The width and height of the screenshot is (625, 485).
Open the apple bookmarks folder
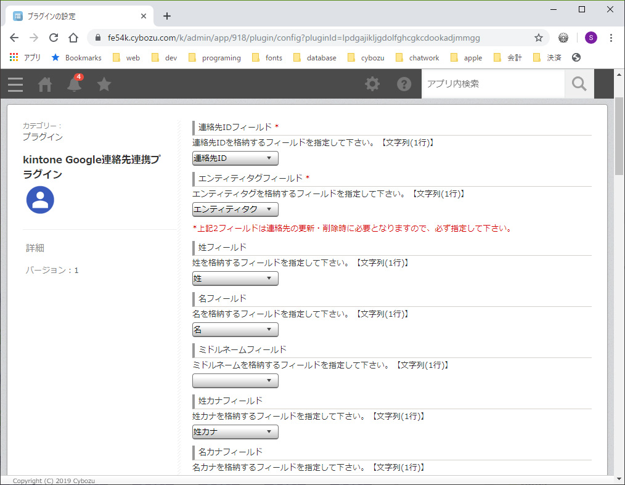click(467, 58)
